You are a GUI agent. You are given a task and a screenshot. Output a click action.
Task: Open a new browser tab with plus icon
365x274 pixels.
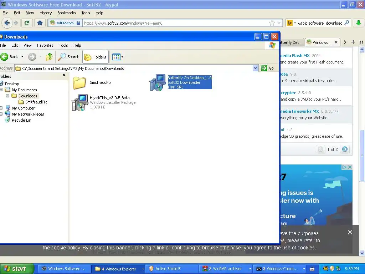point(353,42)
